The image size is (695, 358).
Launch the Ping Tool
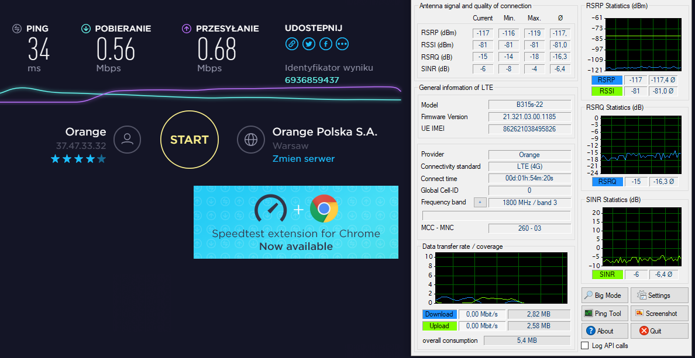pos(604,313)
